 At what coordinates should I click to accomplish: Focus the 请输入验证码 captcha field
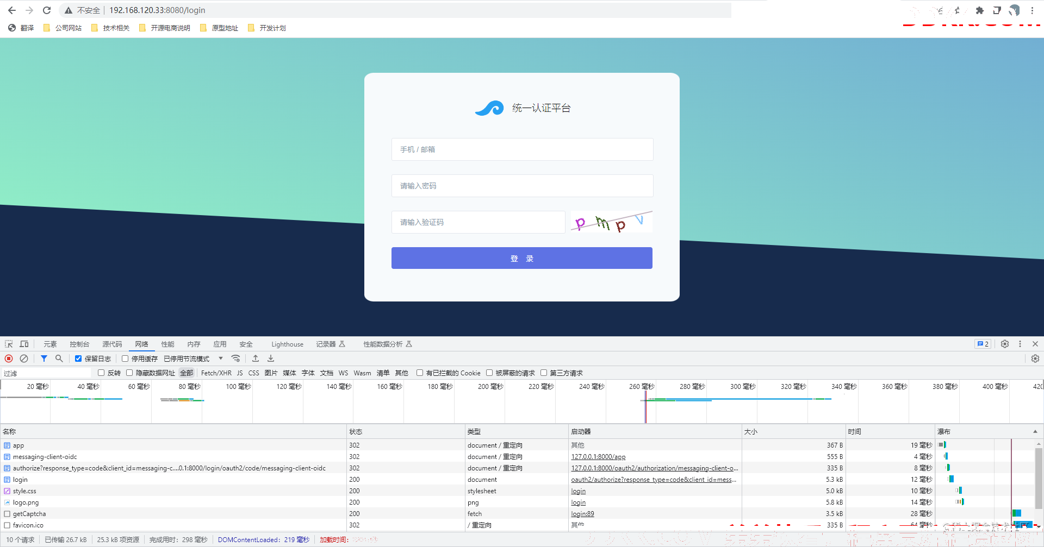[478, 222]
